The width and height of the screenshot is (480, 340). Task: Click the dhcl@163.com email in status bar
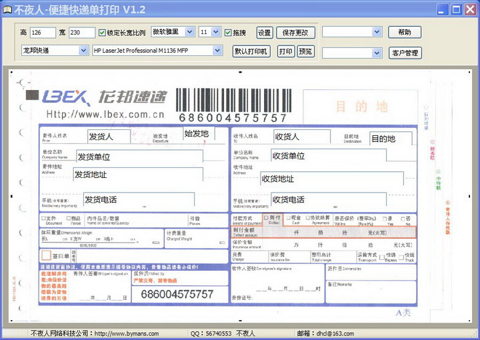[x=335, y=333]
